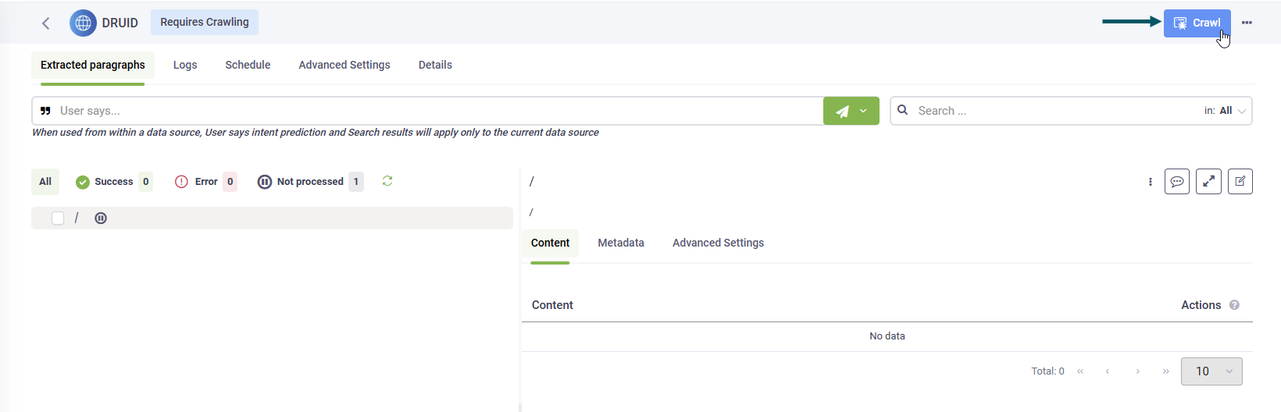This screenshot has height=412, width=1281.
Task: Open the three-dots menu beside Crawl
Action: pos(1247,23)
